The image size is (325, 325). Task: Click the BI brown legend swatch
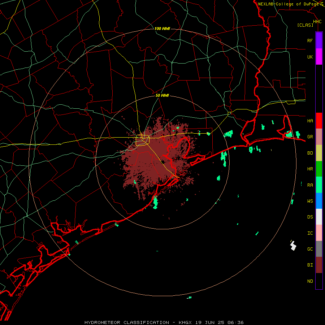pyautogui.click(x=319, y=265)
